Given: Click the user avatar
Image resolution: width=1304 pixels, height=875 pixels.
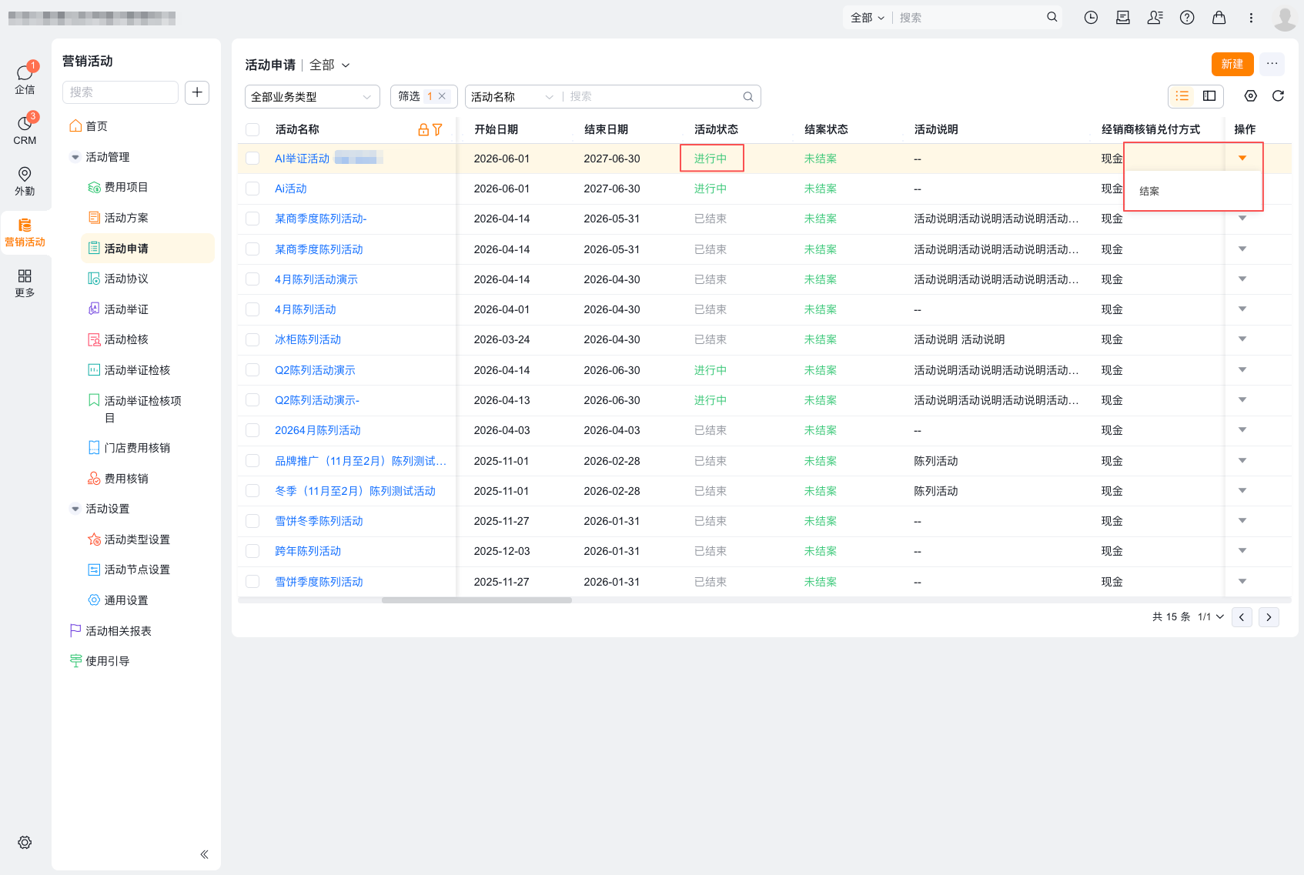Looking at the screenshot, I should point(1284,18).
